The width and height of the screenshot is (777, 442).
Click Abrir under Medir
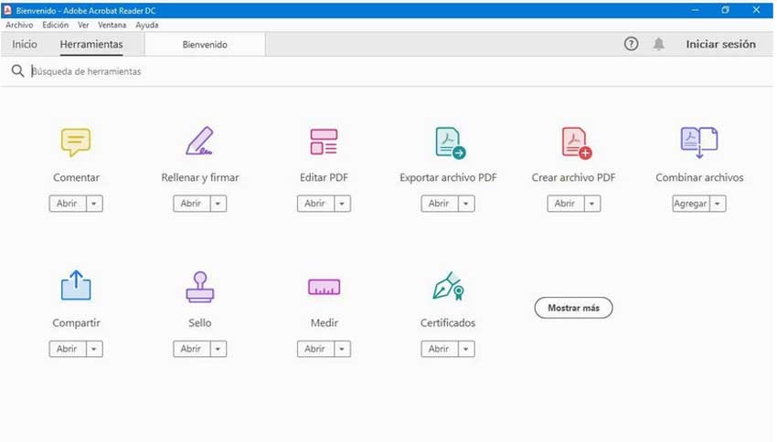click(x=315, y=349)
